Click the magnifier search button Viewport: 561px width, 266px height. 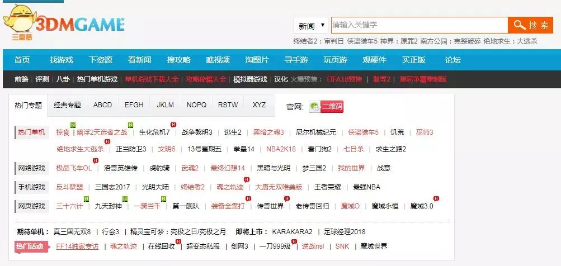[x=531, y=25]
